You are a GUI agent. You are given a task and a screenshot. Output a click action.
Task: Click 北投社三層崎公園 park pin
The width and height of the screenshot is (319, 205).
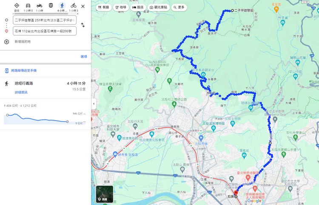(174, 104)
